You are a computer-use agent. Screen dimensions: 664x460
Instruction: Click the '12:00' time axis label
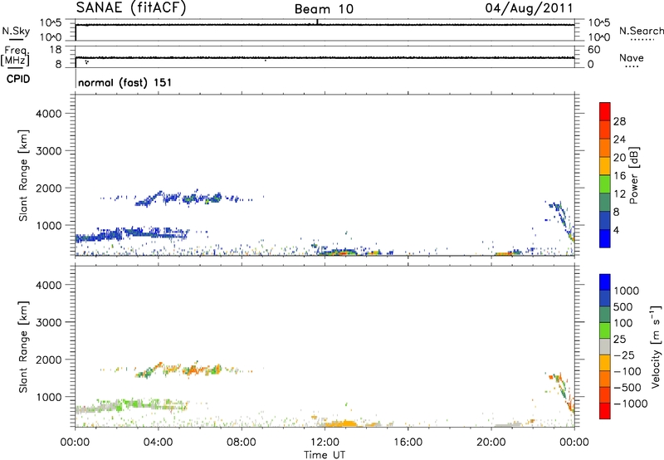[325, 443]
